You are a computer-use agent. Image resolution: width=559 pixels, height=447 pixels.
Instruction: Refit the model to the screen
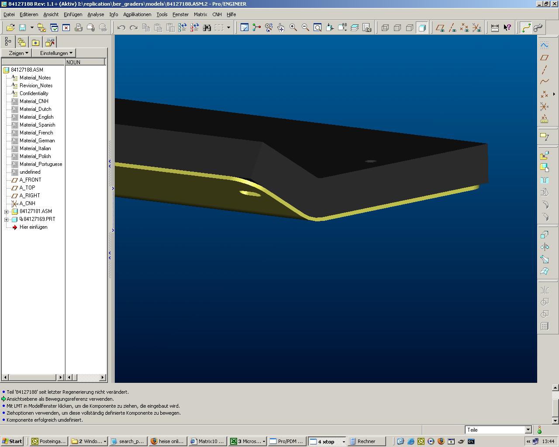click(318, 28)
